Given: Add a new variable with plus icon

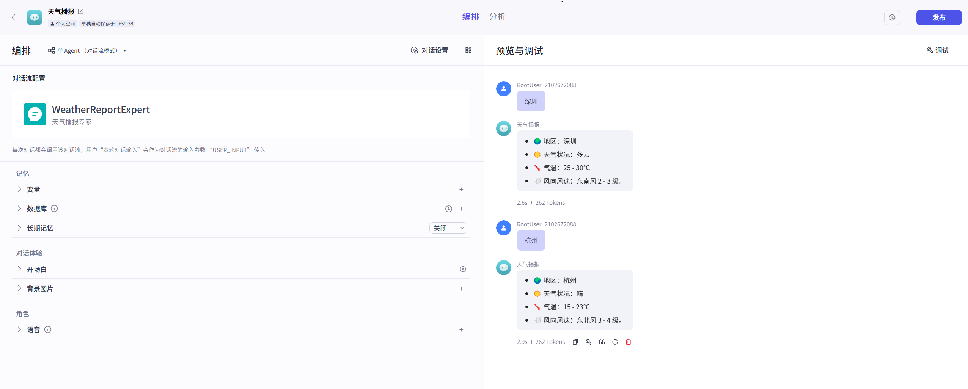Looking at the screenshot, I should click(461, 189).
